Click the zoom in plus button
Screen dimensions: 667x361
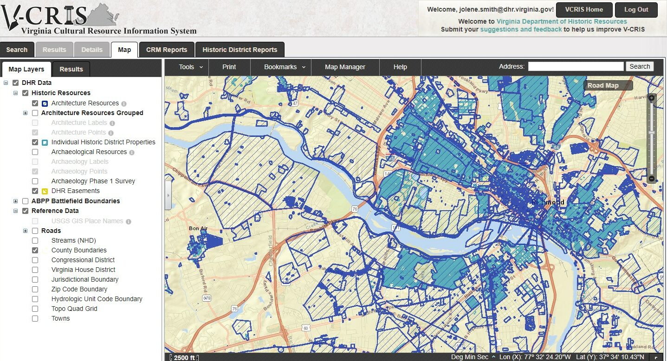(x=651, y=98)
